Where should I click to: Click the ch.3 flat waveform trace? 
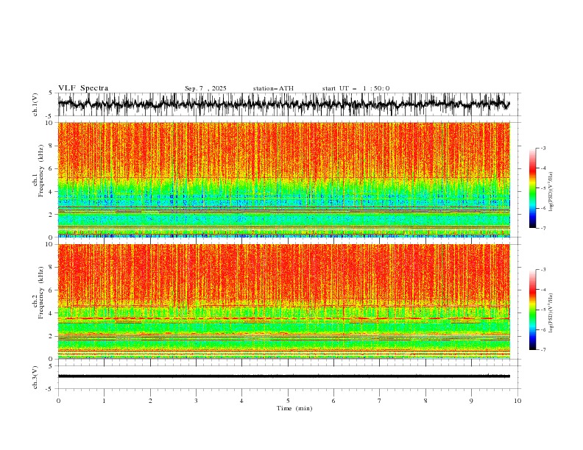tap(283, 376)
